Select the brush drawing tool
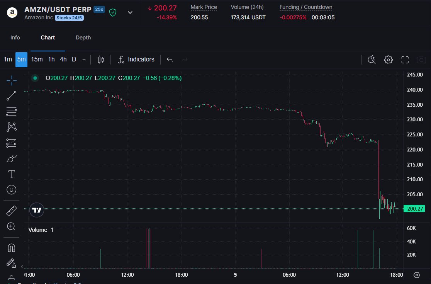The width and height of the screenshot is (431, 284). [x=12, y=159]
